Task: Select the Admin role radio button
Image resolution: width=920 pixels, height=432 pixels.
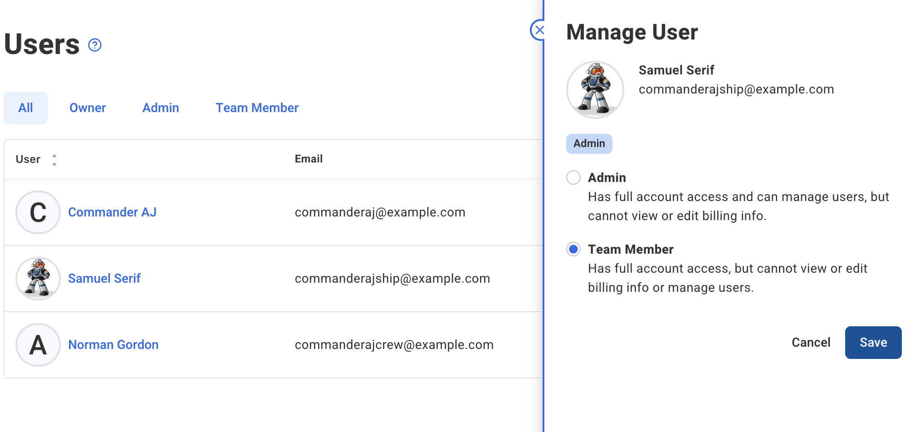Action: tap(573, 177)
